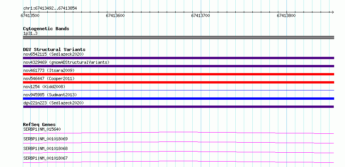Viewport: 345px width, 167px height.
Task: Select the SERBP1|NM_001018068 magenta intron line
Action: click(178, 152)
